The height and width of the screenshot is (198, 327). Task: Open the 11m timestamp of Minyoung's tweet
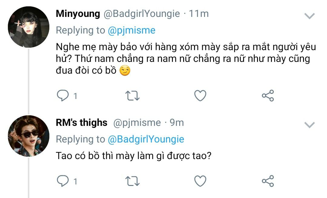(199, 14)
